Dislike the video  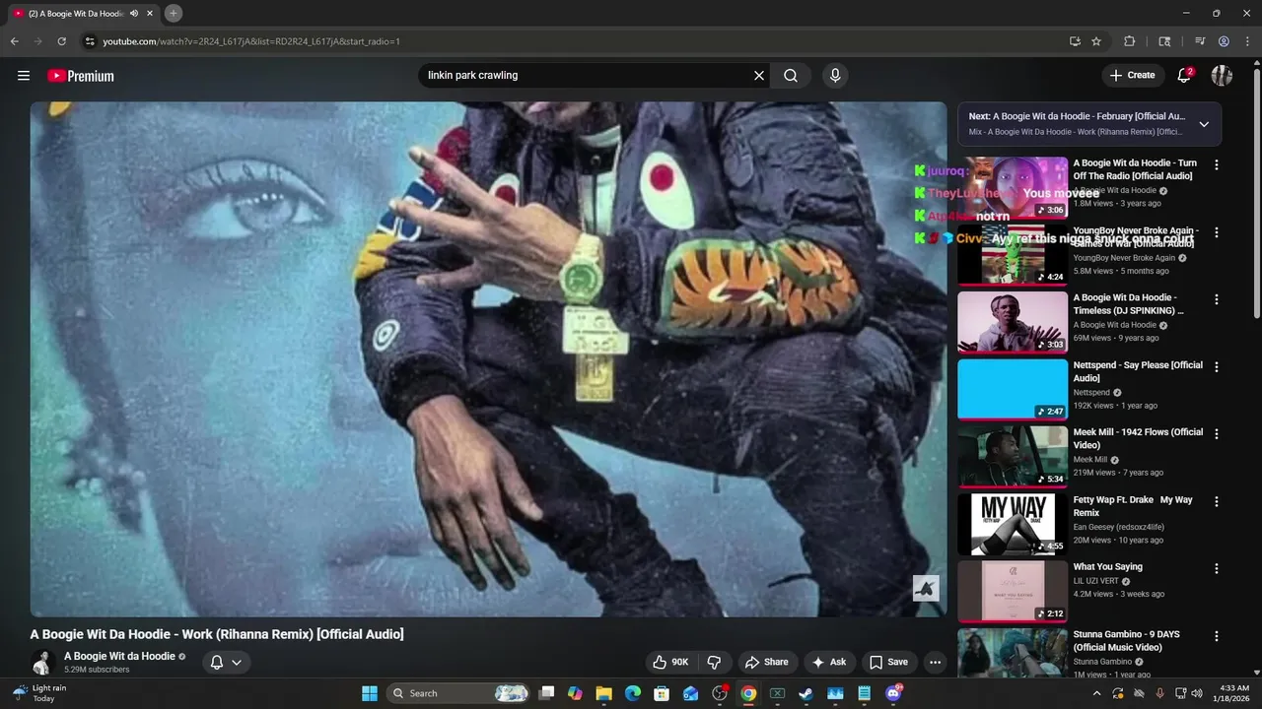(x=714, y=662)
